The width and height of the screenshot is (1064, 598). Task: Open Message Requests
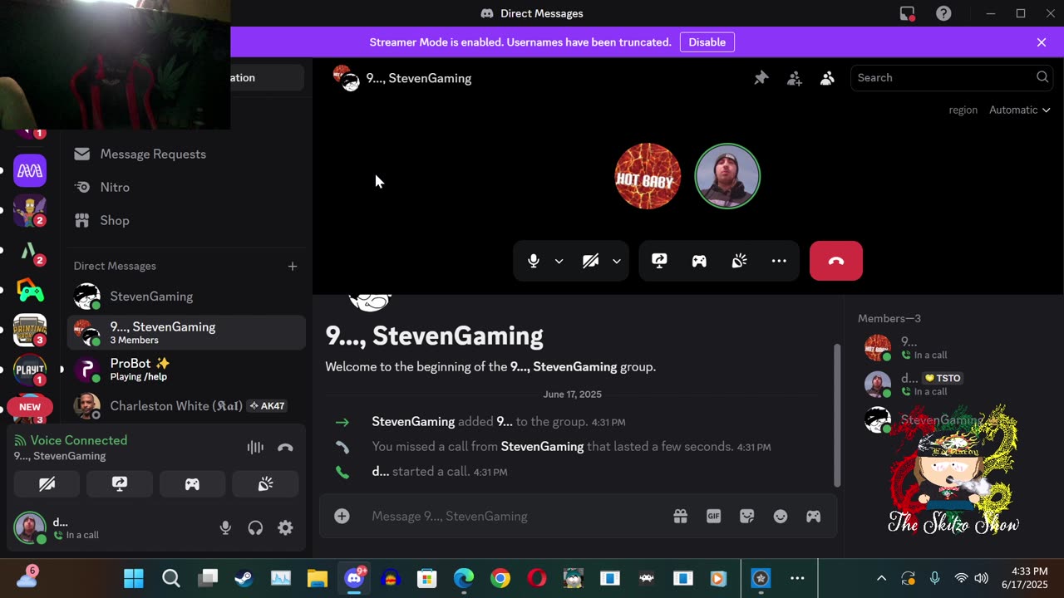(x=186, y=154)
